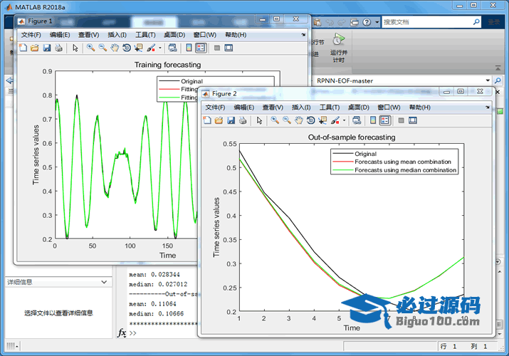Choose Rotate 3D tool in Figure 2

click(x=310, y=120)
